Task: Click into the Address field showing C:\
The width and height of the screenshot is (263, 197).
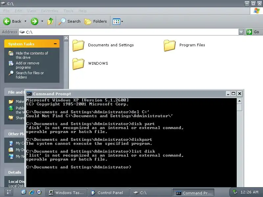Action: click(x=129, y=32)
